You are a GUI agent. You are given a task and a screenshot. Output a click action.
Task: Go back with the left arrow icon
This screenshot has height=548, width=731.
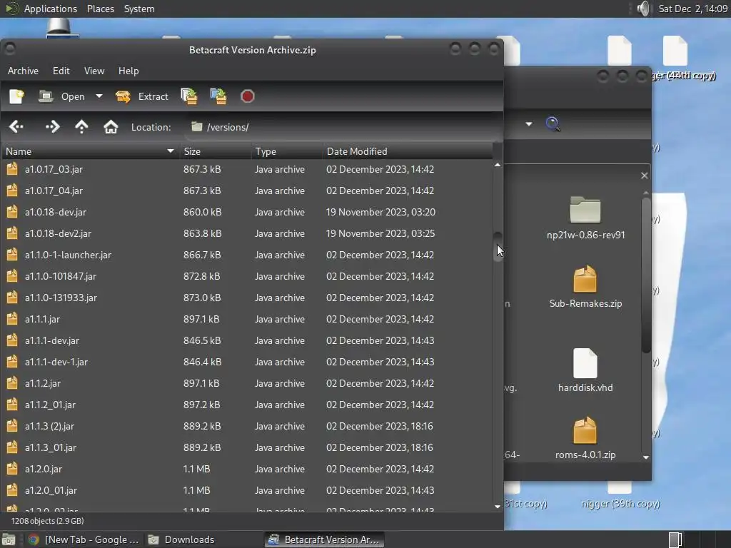pyautogui.click(x=16, y=127)
